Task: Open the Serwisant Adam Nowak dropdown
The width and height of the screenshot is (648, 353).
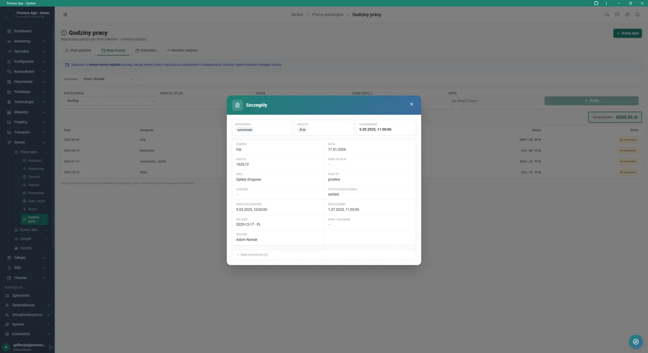Action: point(108,79)
